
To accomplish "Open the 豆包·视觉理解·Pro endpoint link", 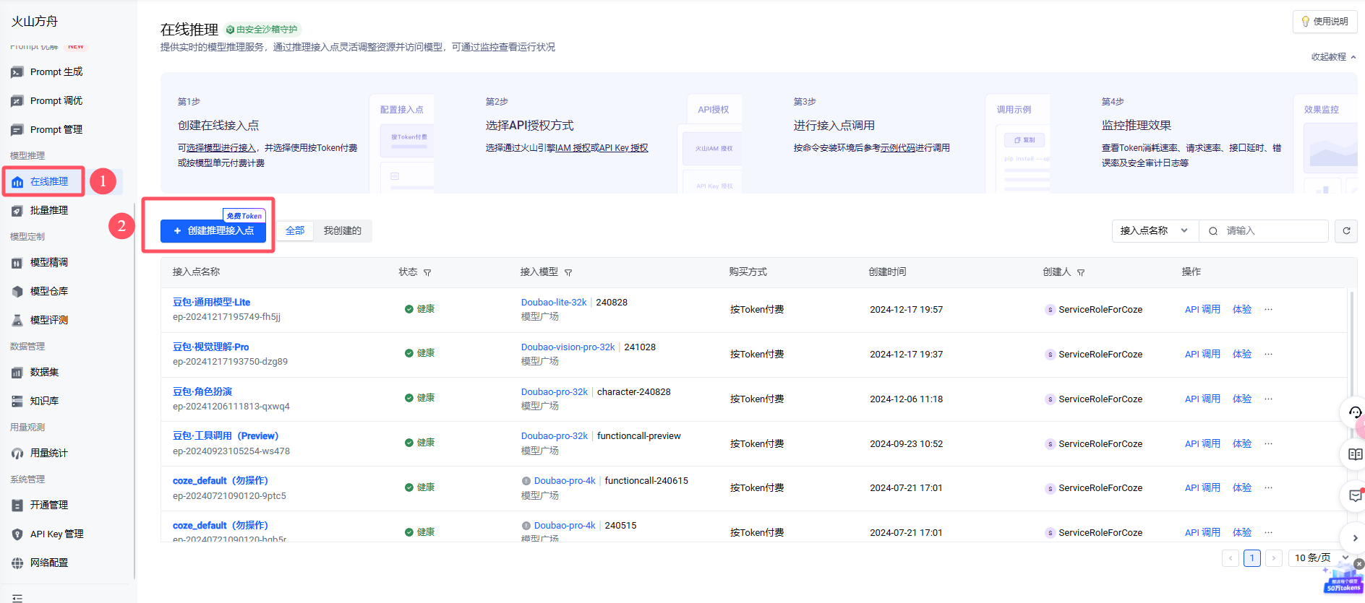I will tap(210, 347).
